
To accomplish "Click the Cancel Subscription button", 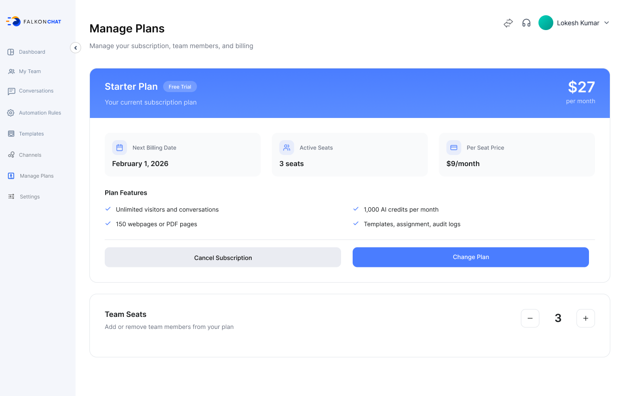I will [x=223, y=257].
